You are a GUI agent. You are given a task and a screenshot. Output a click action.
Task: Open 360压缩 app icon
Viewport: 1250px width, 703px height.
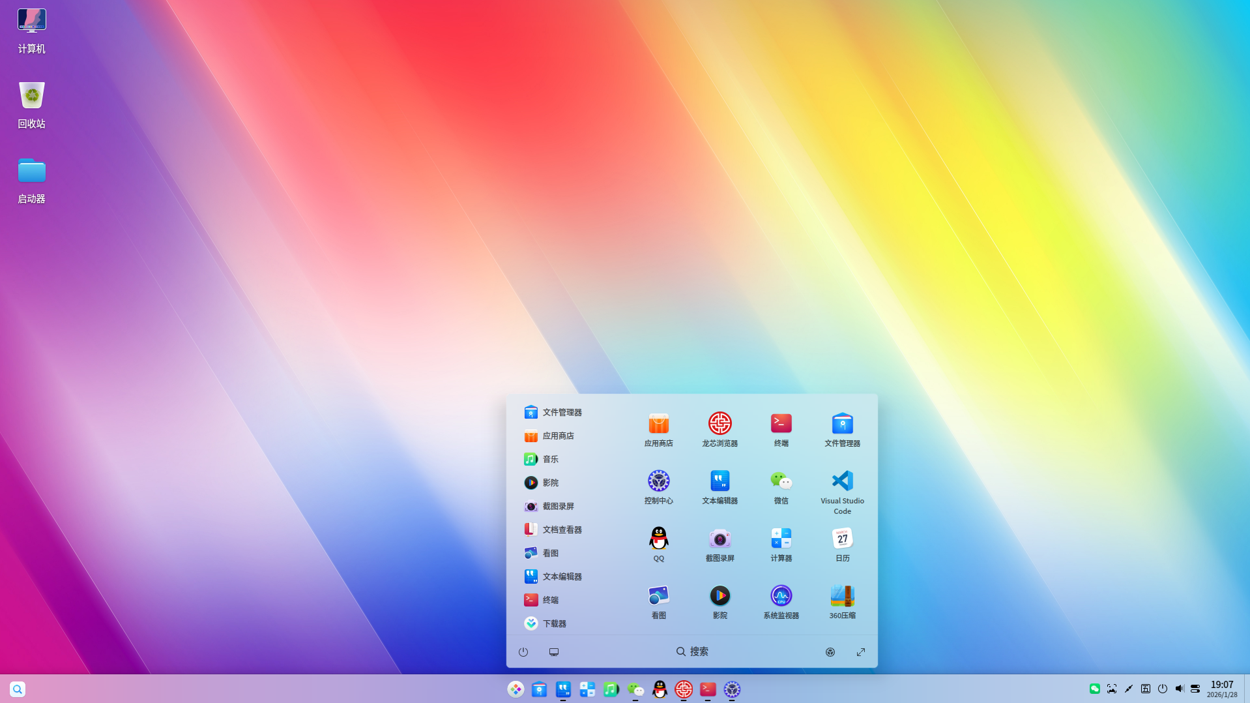[842, 596]
